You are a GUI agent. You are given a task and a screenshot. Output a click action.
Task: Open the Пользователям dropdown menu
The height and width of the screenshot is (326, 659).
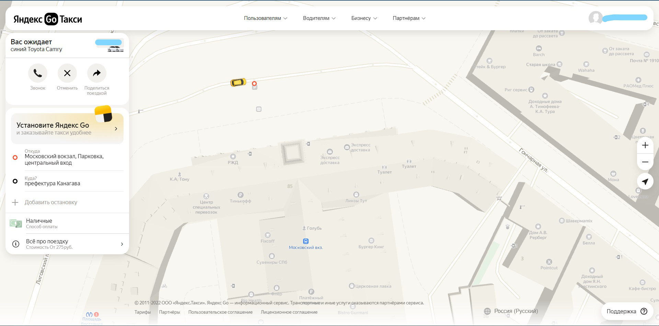click(265, 18)
